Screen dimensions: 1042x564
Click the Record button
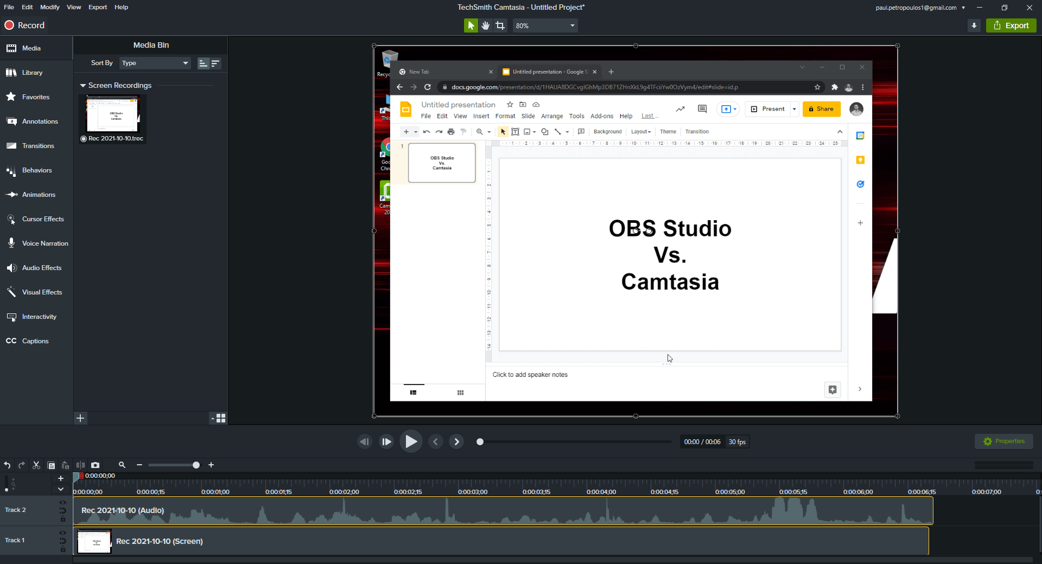(x=24, y=25)
